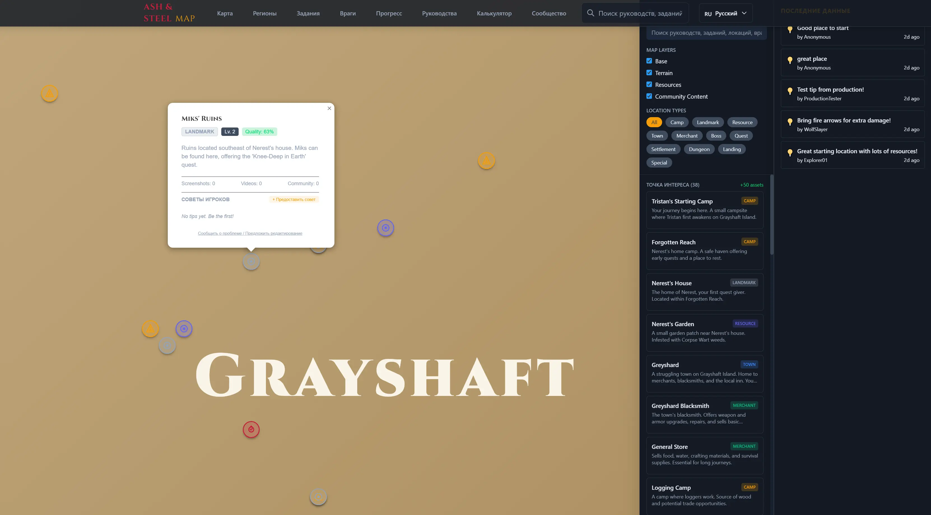Viewport: 931px width, 515px height.
Task: Toggle the Terrain layer checkbox
Action: (649, 73)
